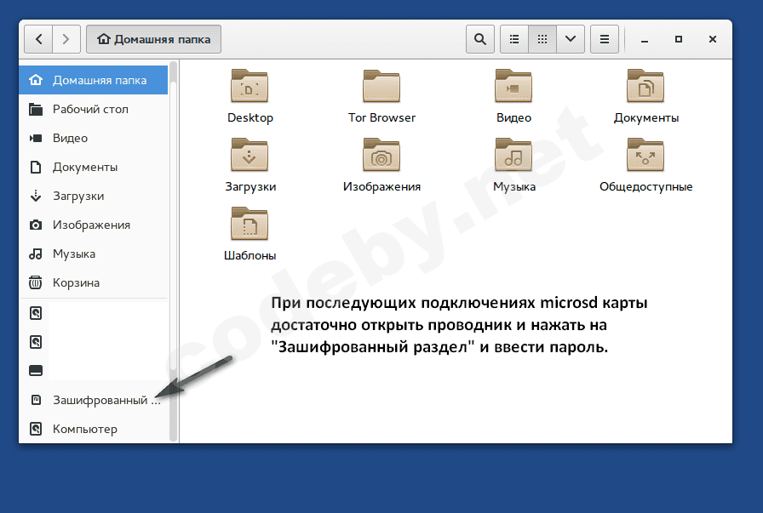Open the Музыка folder in main pane
Image resolution: width=763 pixels, height=513 pixels.
[513, 156]
